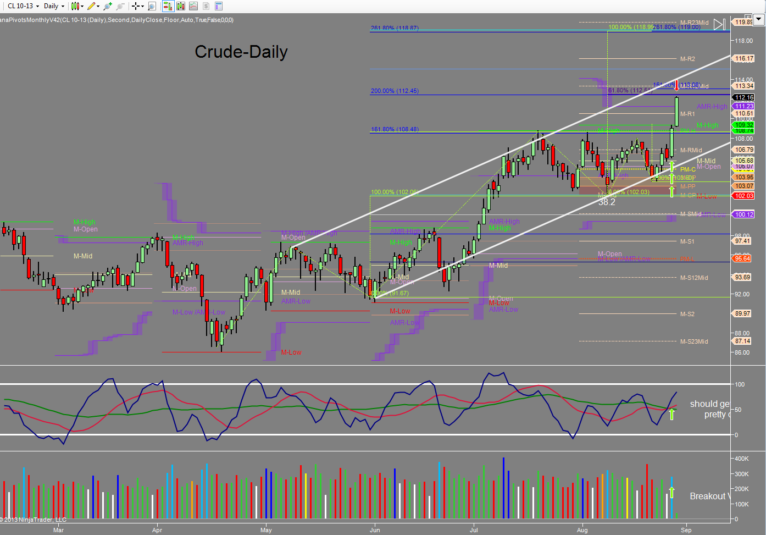Open the candlestick indicators toolbar icon

(x=181, y=6)
